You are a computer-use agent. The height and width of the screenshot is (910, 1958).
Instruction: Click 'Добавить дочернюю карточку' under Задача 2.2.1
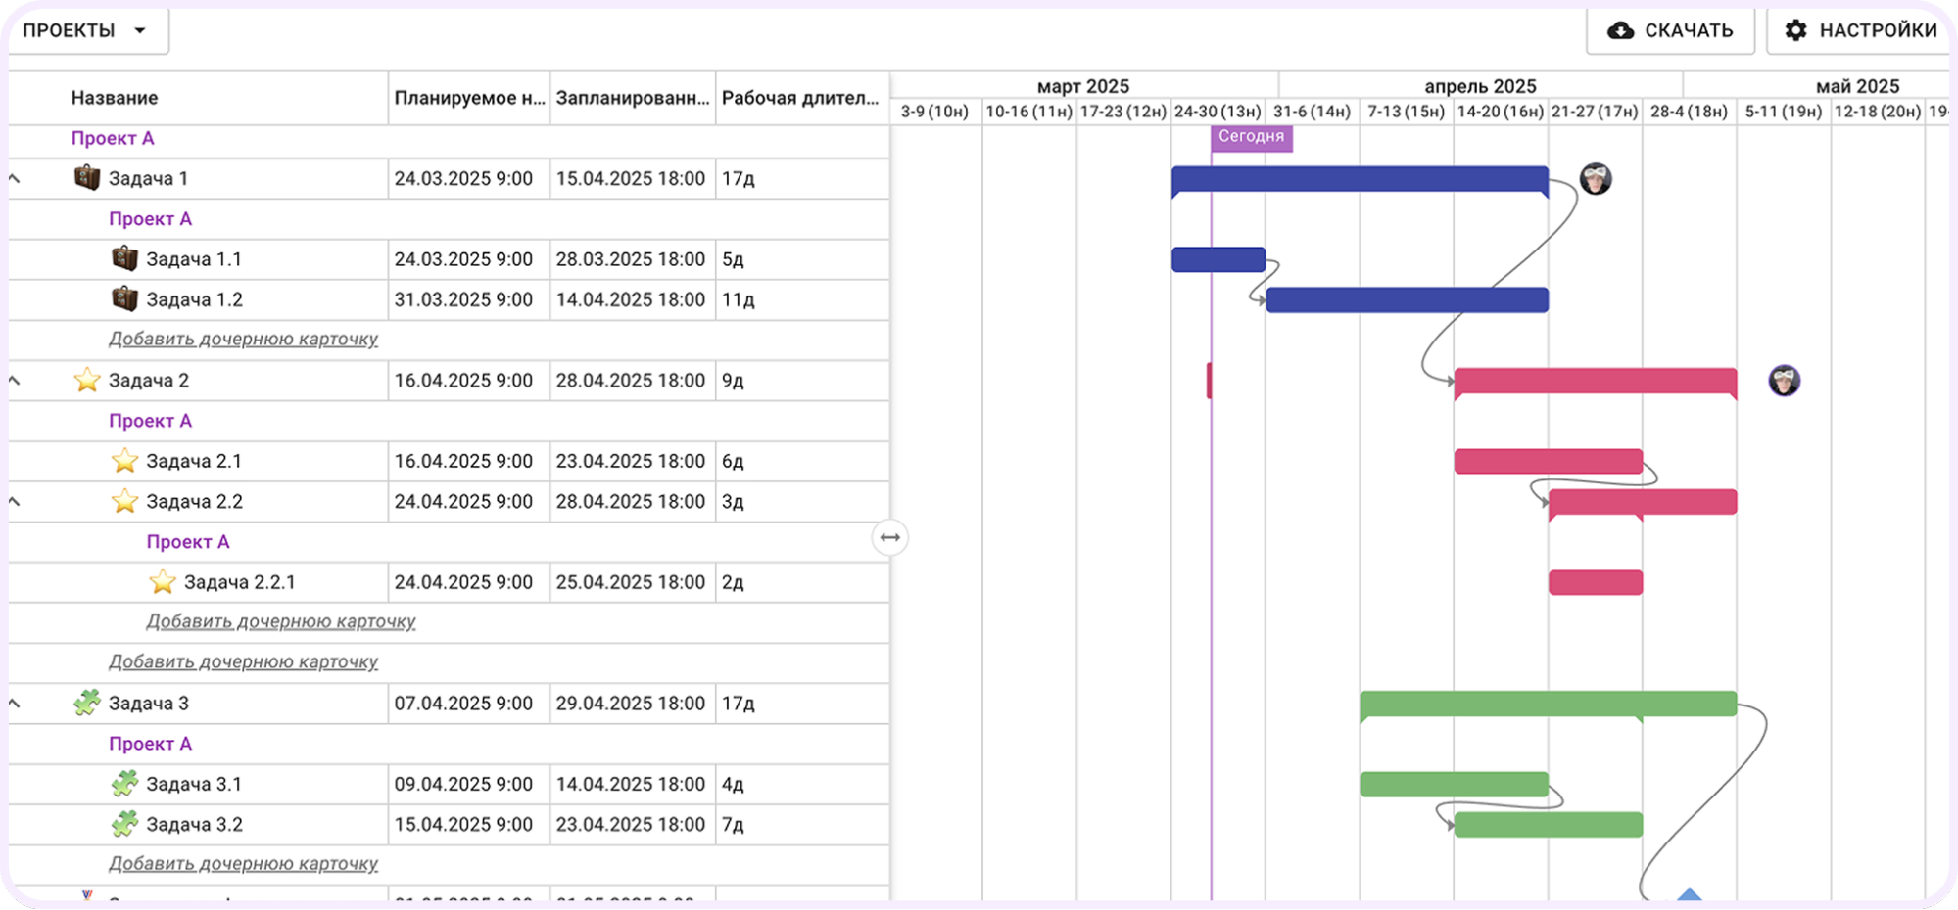[281, 621]
